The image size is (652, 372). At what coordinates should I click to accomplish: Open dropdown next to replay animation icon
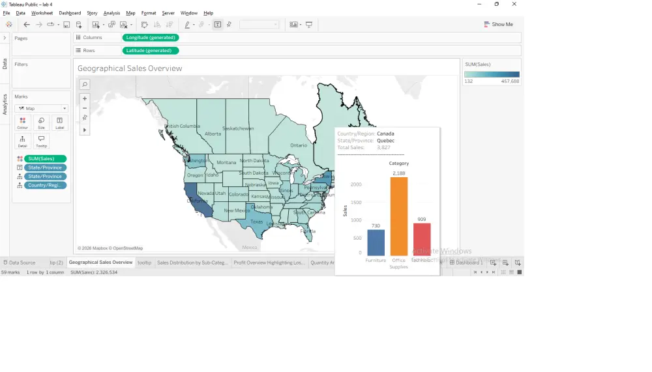click(x=58, y=25)
